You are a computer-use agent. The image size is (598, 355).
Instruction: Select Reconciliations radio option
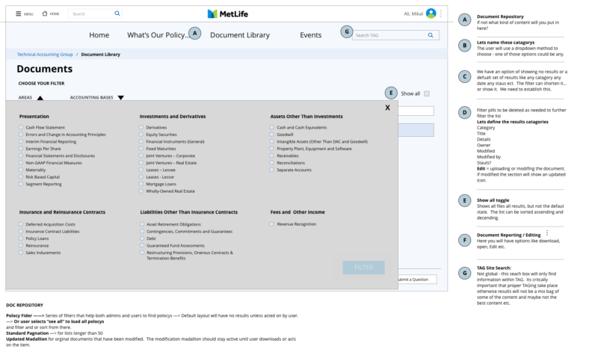coord(271,162)
